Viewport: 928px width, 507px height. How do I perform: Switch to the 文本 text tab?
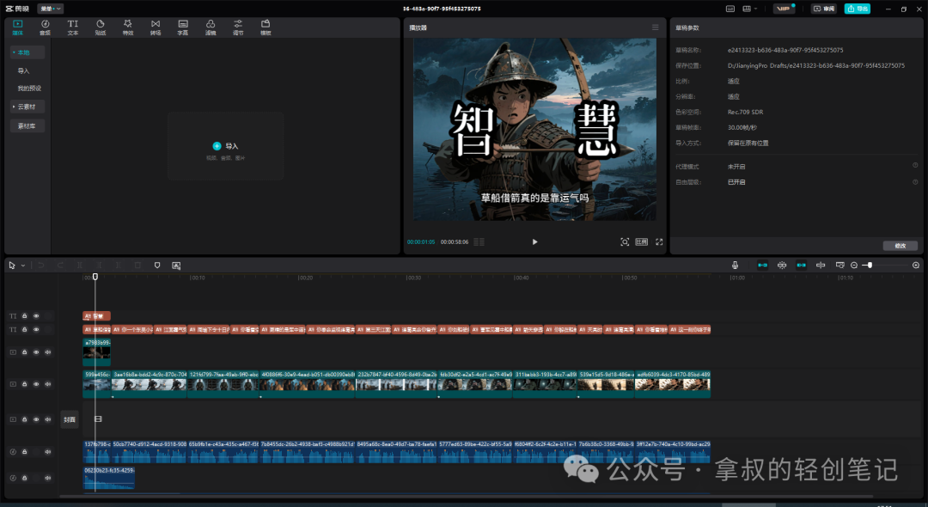coord(73,27)
